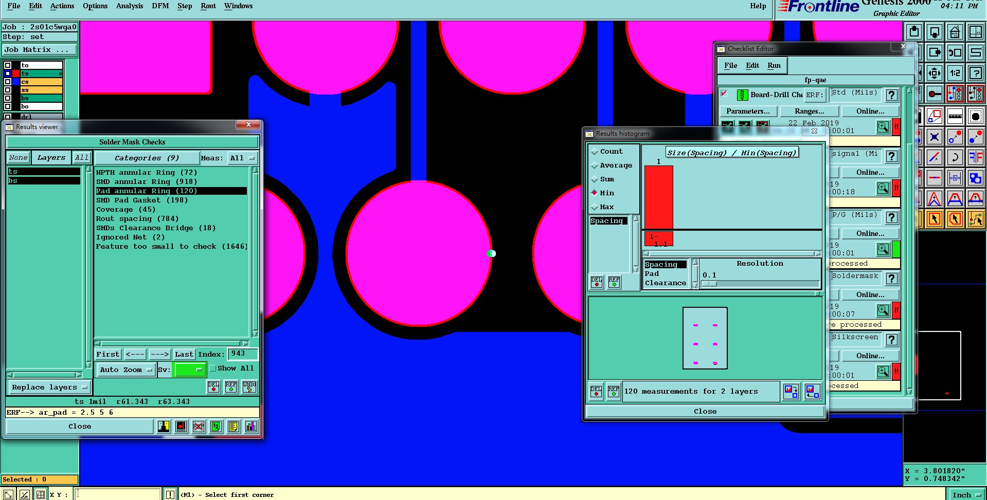Click the rotate arrow tool icon

(955, 157)
